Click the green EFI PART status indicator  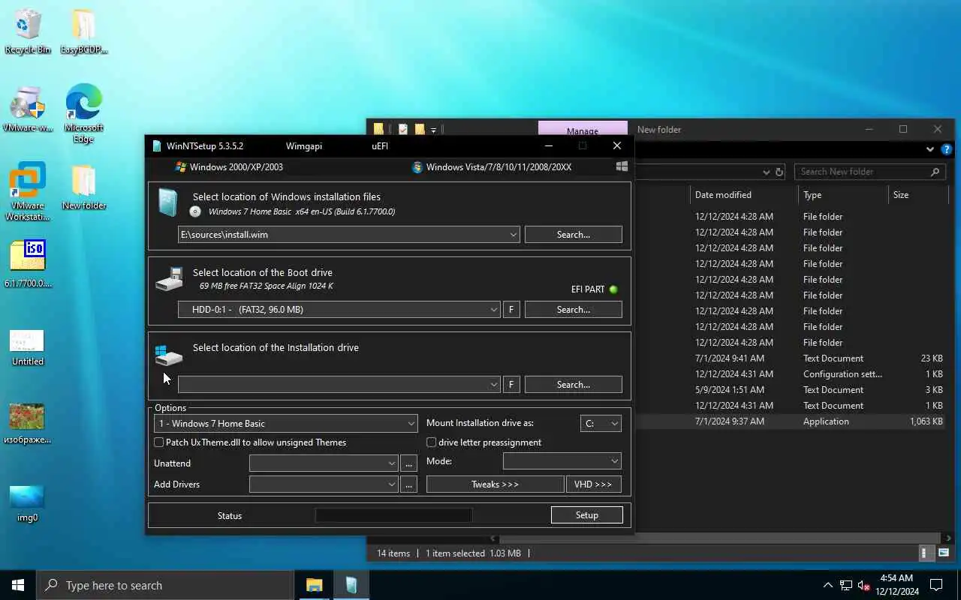pos(613,289)
